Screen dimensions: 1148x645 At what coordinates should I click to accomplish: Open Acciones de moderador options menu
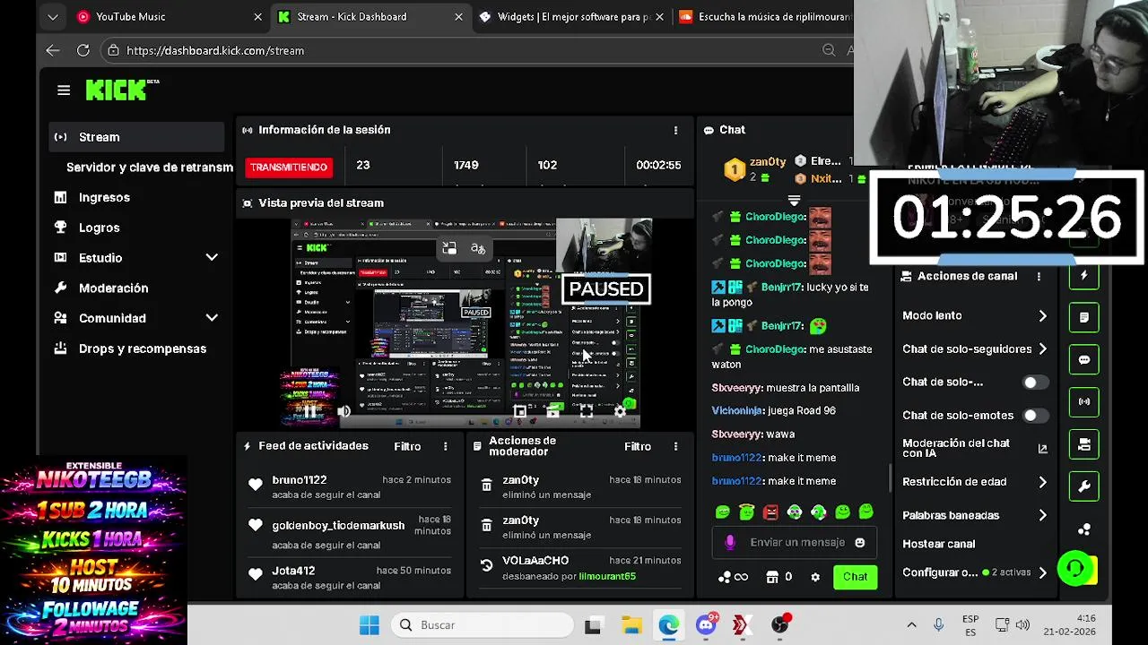pos(675,446)
